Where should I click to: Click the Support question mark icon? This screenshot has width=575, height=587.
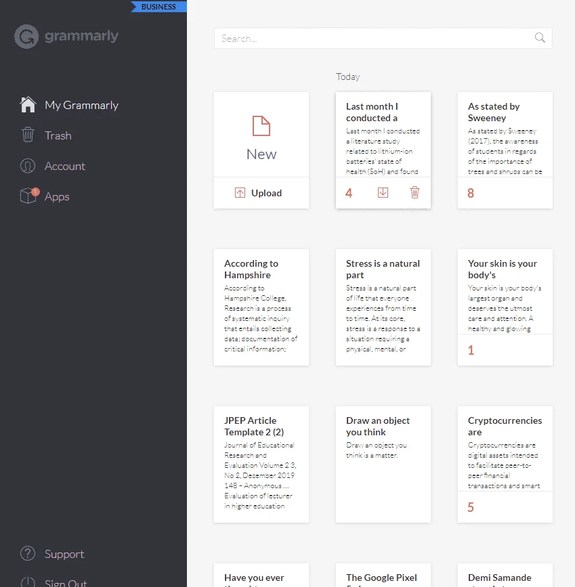point(28,553)
